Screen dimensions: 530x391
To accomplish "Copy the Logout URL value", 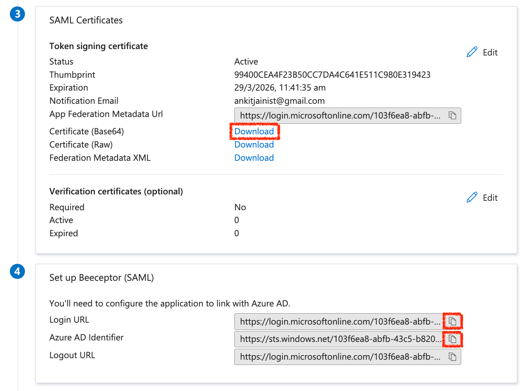I will 453,357.
